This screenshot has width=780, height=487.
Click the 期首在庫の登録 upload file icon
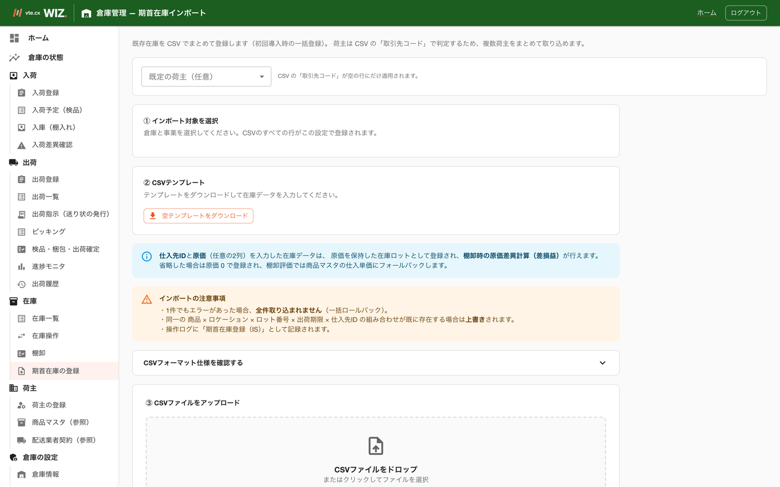(x=22, y=371)
